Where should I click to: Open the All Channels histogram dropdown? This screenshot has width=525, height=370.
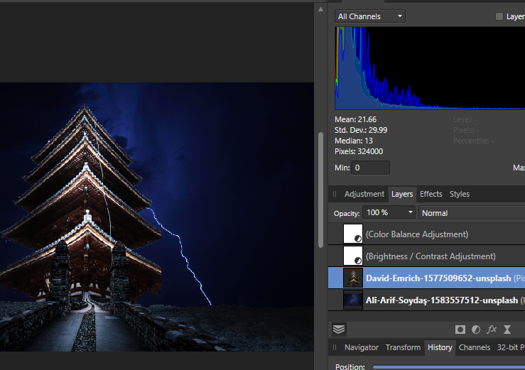(369, 16)
